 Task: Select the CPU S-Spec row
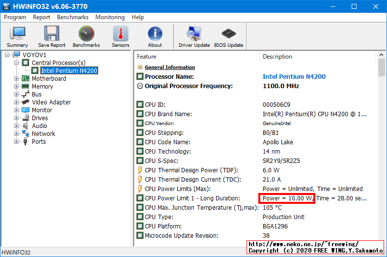(255, 161)
